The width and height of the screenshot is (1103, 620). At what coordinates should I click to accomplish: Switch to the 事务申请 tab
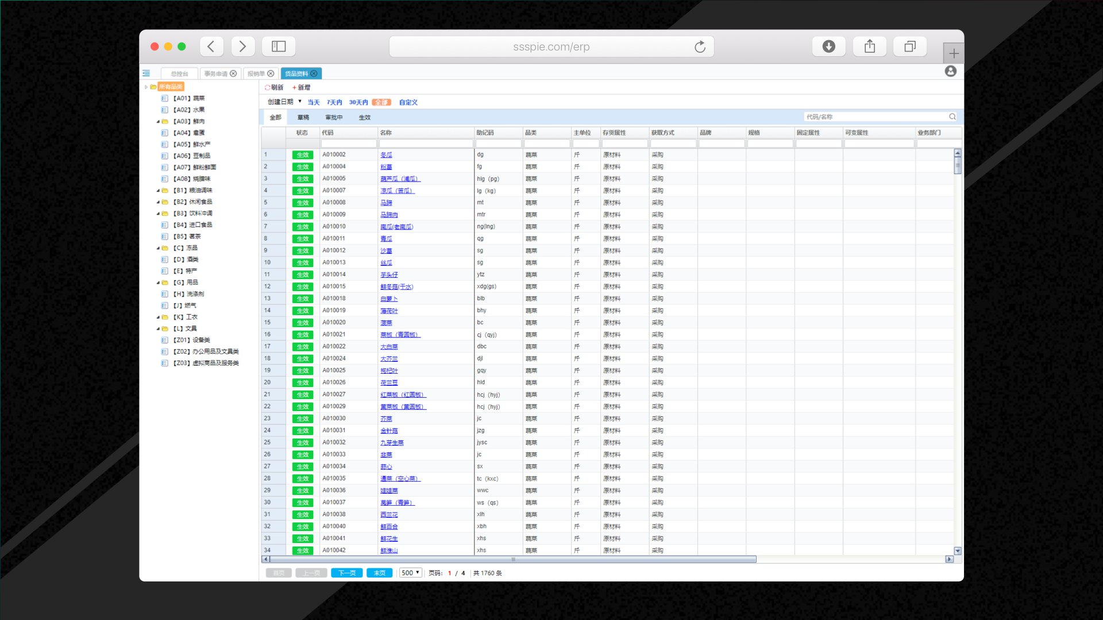pyautogui.click(x=215, y=73)
